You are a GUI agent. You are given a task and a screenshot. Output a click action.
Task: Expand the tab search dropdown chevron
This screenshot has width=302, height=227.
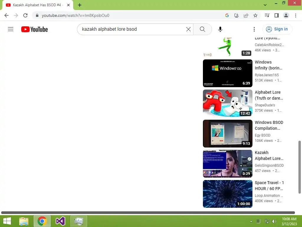[x=265, y=5]
